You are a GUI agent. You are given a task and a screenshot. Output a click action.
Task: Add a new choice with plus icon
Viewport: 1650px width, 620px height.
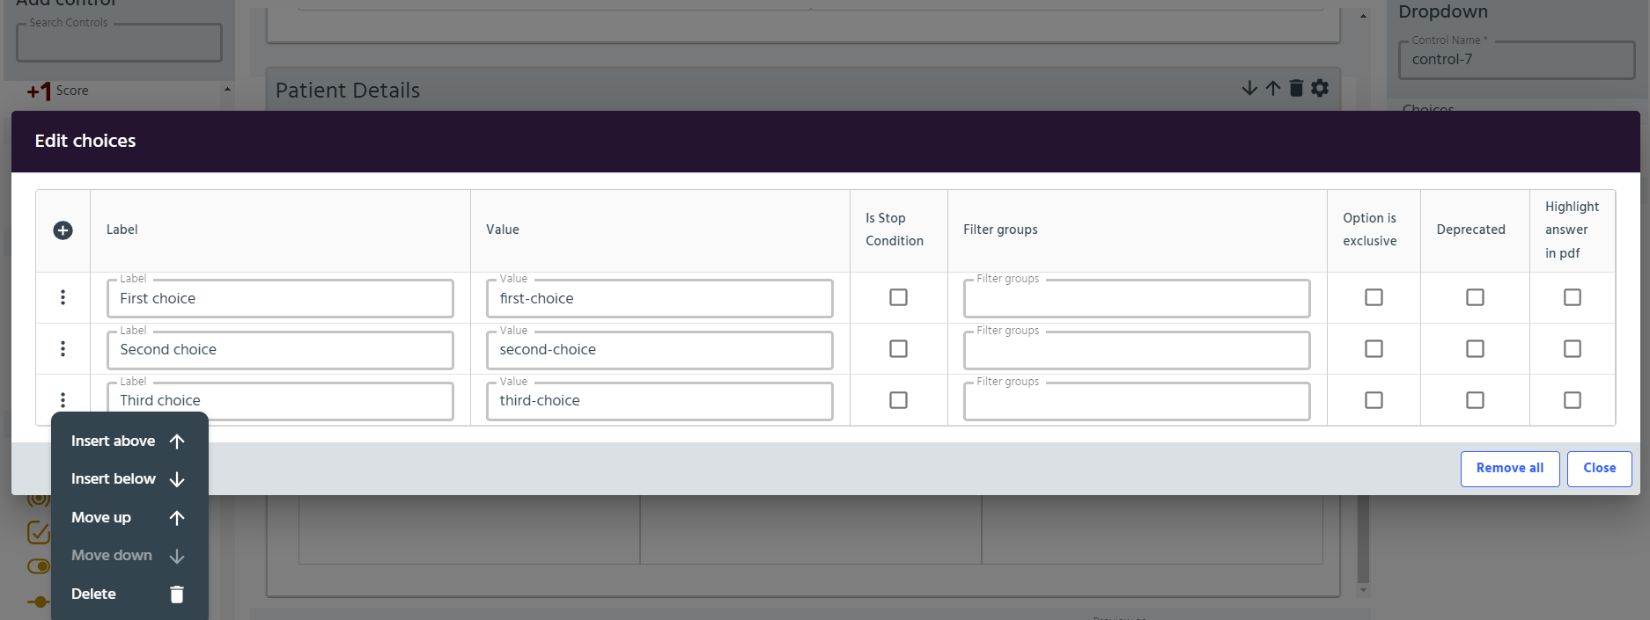[63, 230]
